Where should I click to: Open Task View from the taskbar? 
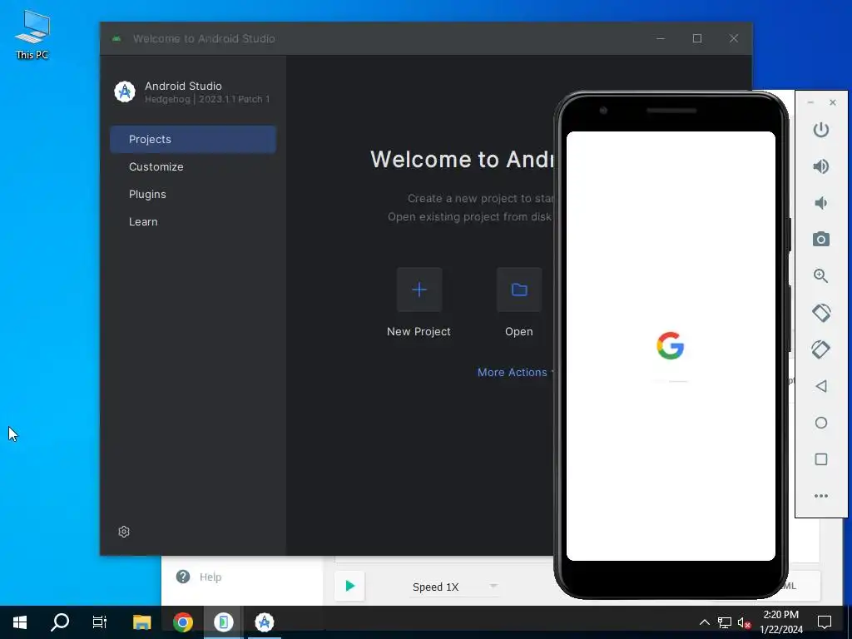click(100, 622)
